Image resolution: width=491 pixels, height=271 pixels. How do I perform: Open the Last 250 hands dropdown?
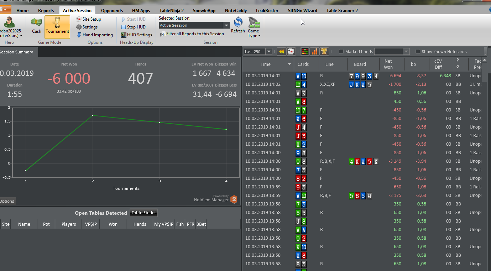(x=269, y=52)
